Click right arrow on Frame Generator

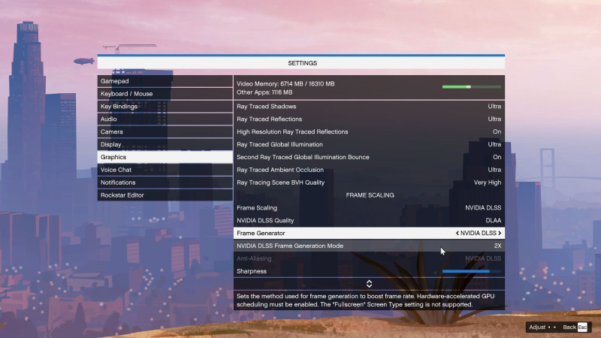500,233
